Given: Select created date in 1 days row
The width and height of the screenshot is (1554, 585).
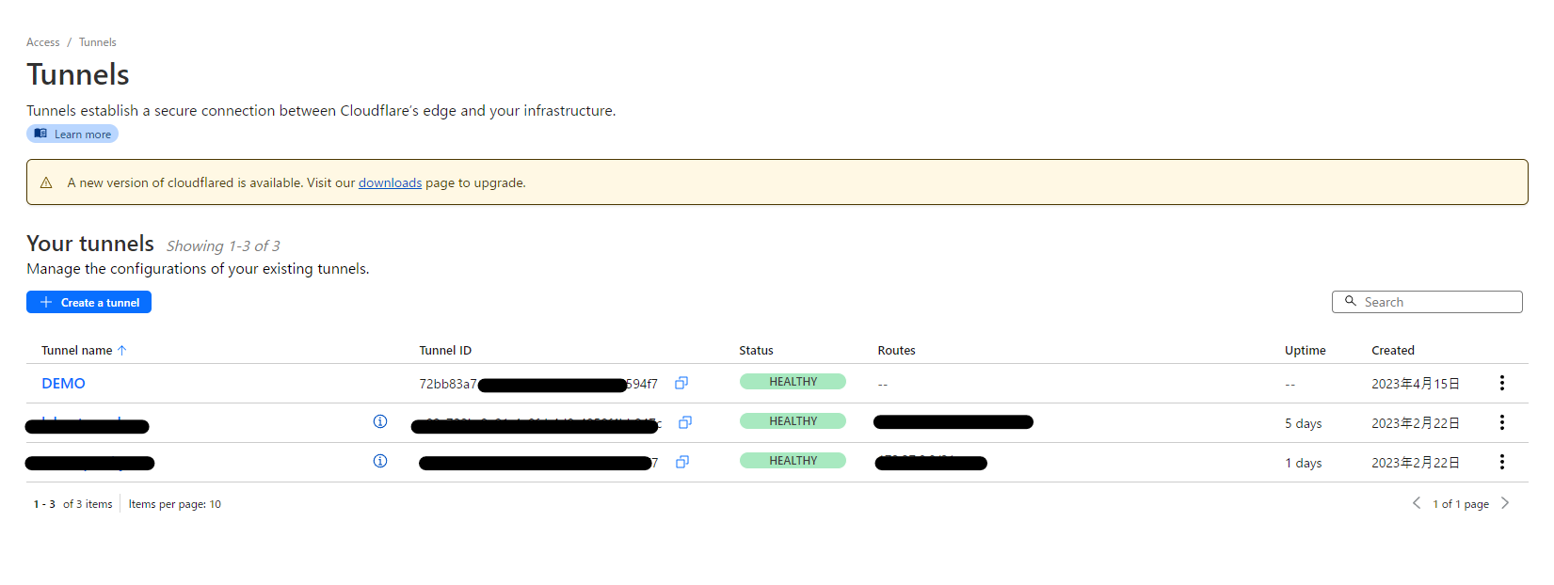Looking at the screenshot, I should click(x=1416, y=463).
